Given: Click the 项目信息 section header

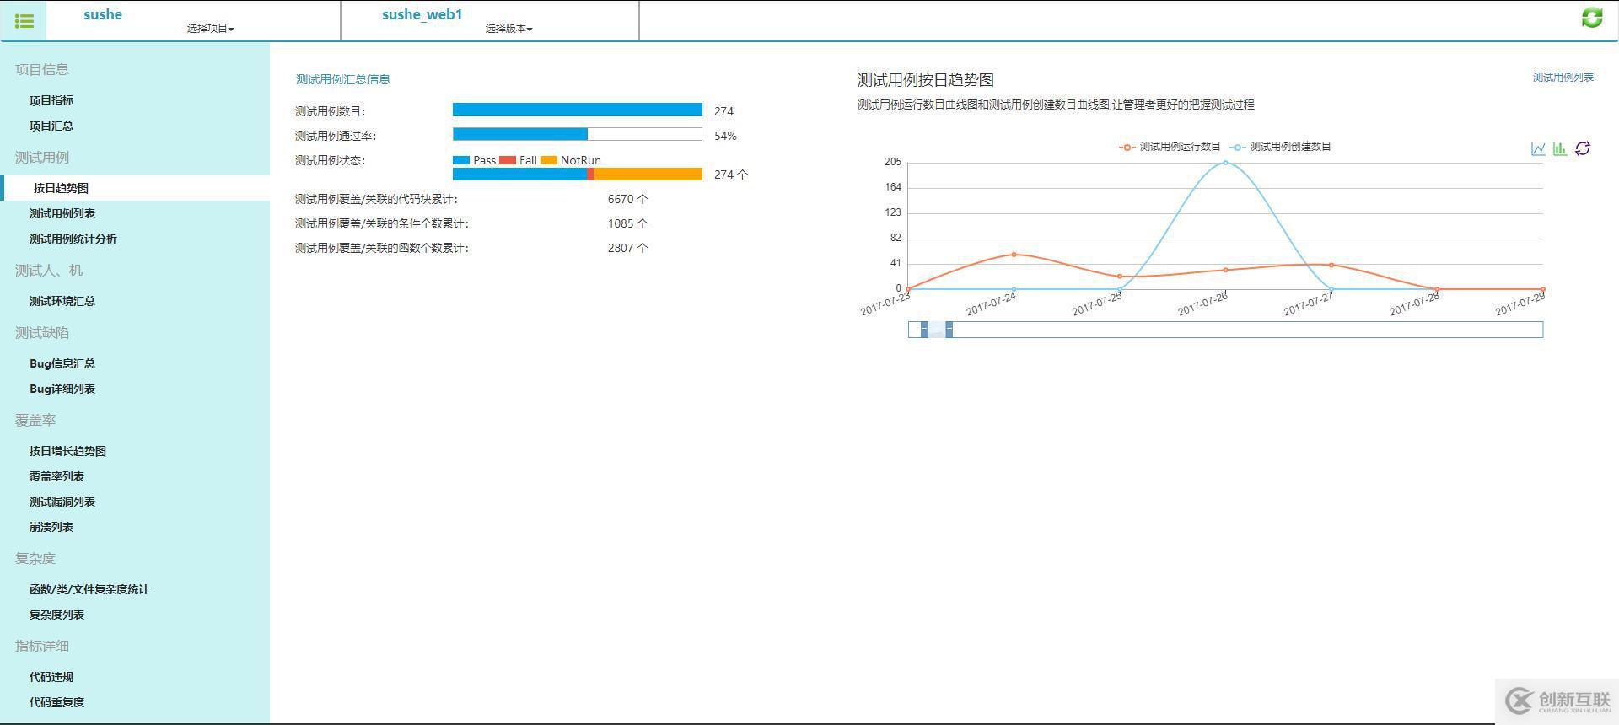Looking at the screenshot, I should [42, 69].
